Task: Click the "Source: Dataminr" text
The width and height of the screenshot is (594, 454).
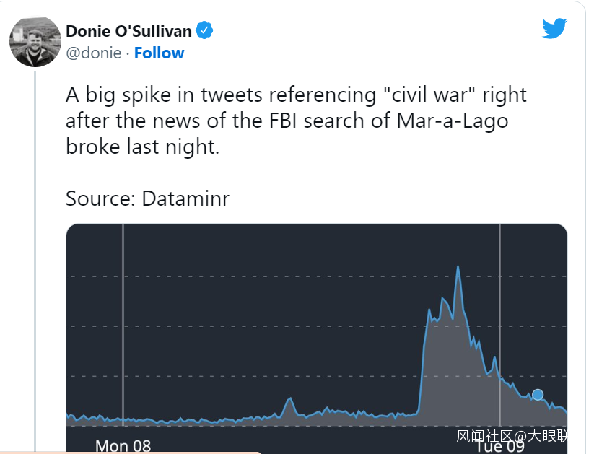Action: [147, 198]
